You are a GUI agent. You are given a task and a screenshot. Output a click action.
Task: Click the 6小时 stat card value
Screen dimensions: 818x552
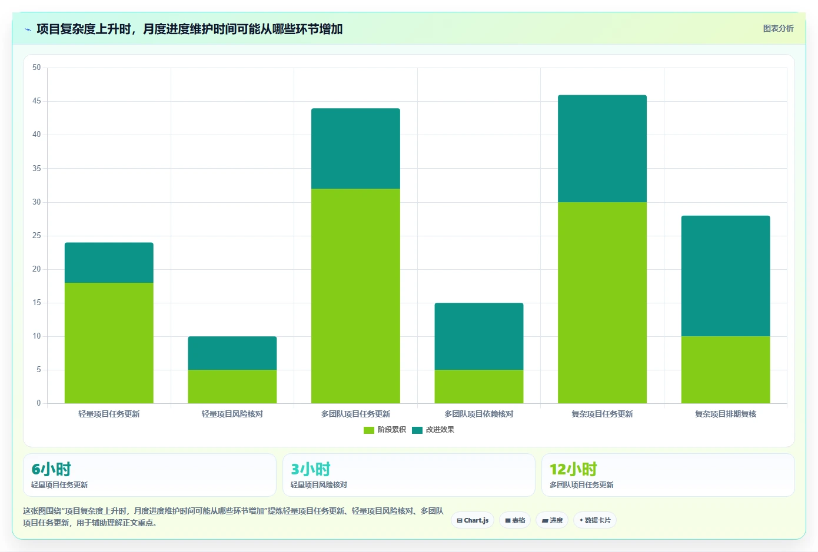[51, 469]
